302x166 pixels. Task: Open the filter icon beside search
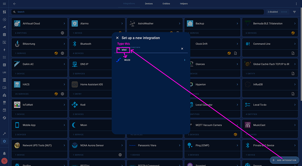(x=294, y=12)
